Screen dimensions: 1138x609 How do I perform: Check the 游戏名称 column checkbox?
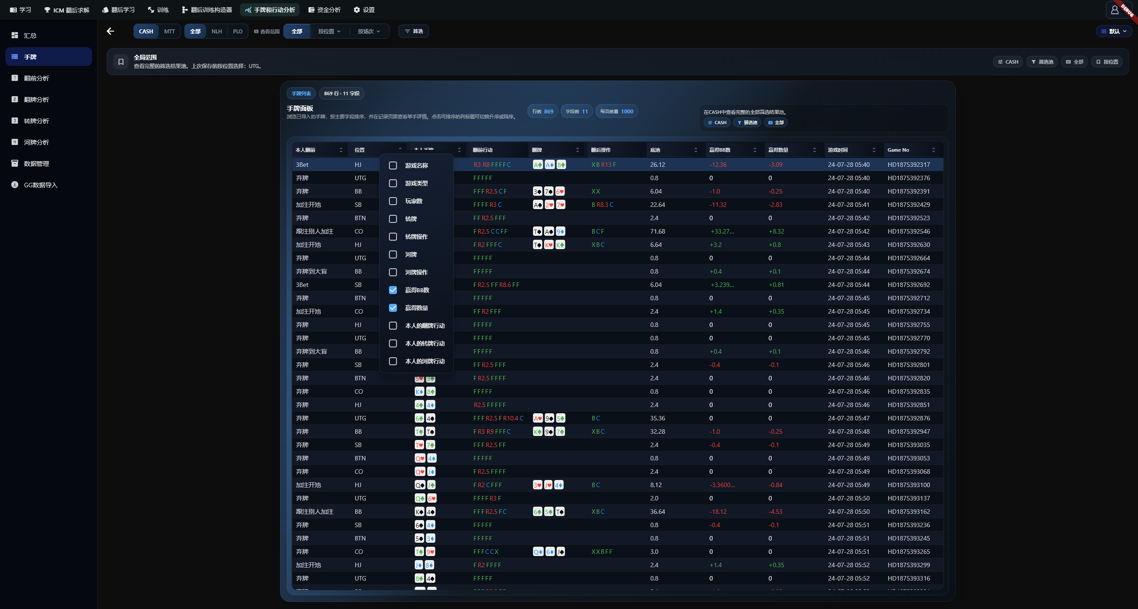[393, 165]
